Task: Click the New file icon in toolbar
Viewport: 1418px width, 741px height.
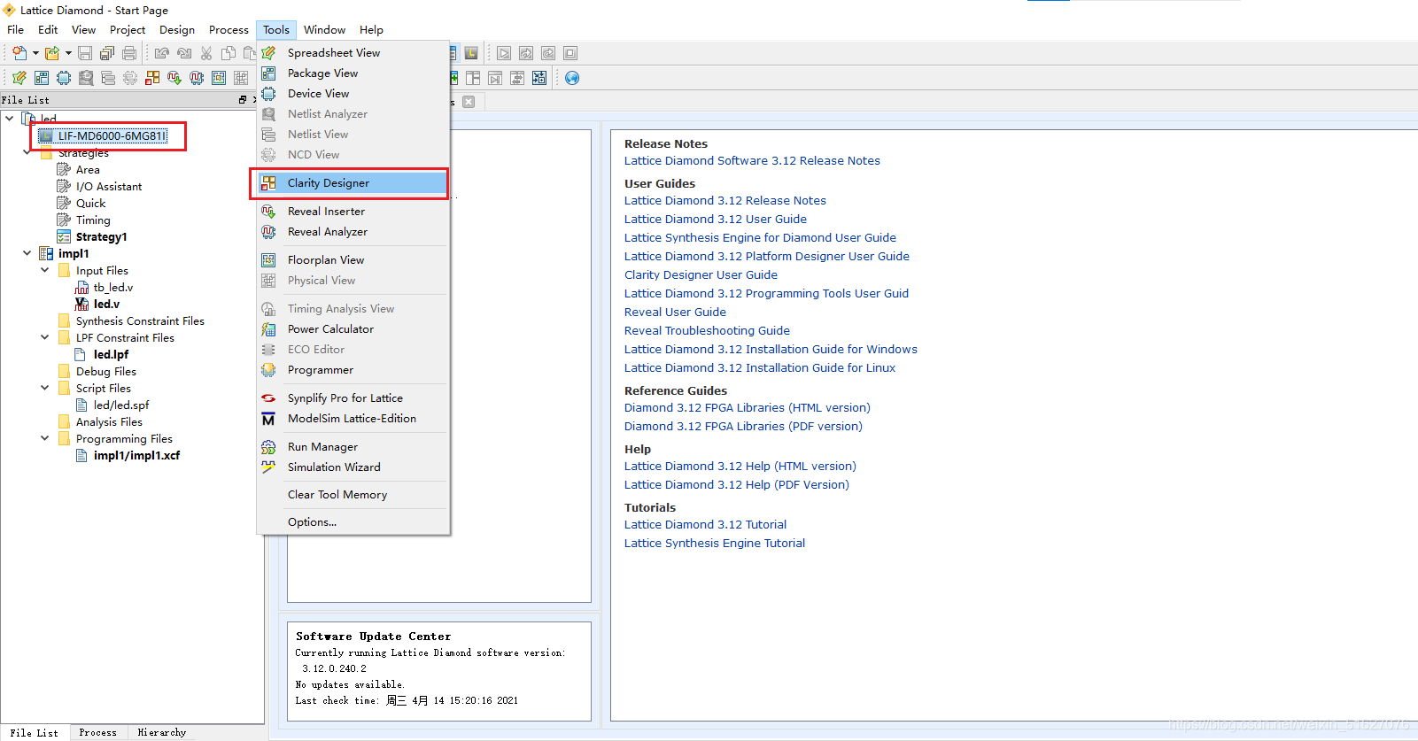Action: (19, 53)
